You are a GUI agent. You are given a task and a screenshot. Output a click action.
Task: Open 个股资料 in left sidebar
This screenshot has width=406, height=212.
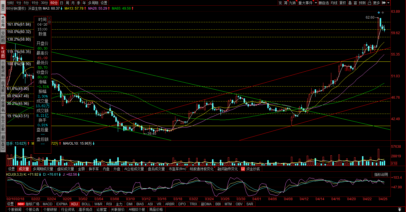point(3,70)
